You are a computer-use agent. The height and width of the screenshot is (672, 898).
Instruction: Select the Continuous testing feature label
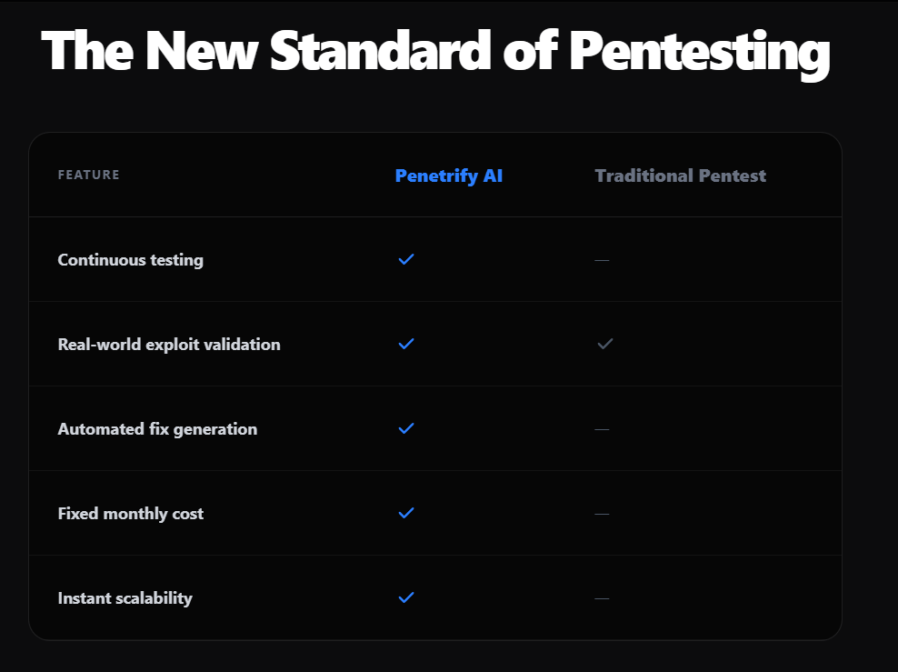pyautogui.click(x=131, y=259)
